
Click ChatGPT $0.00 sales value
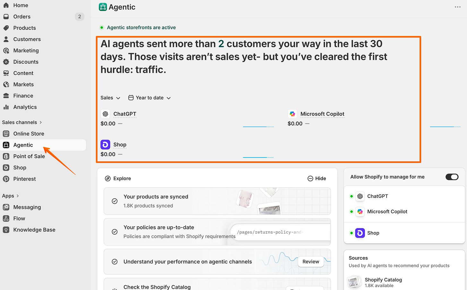click(x=108, y=124)
